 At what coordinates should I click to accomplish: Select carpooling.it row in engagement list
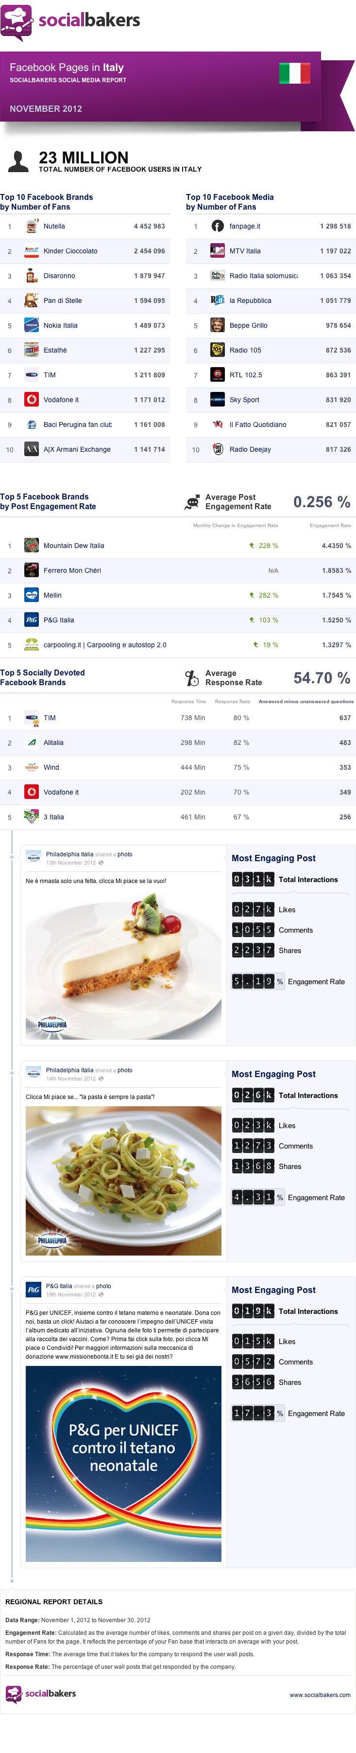pyautogui.click(x=178, y=645)
